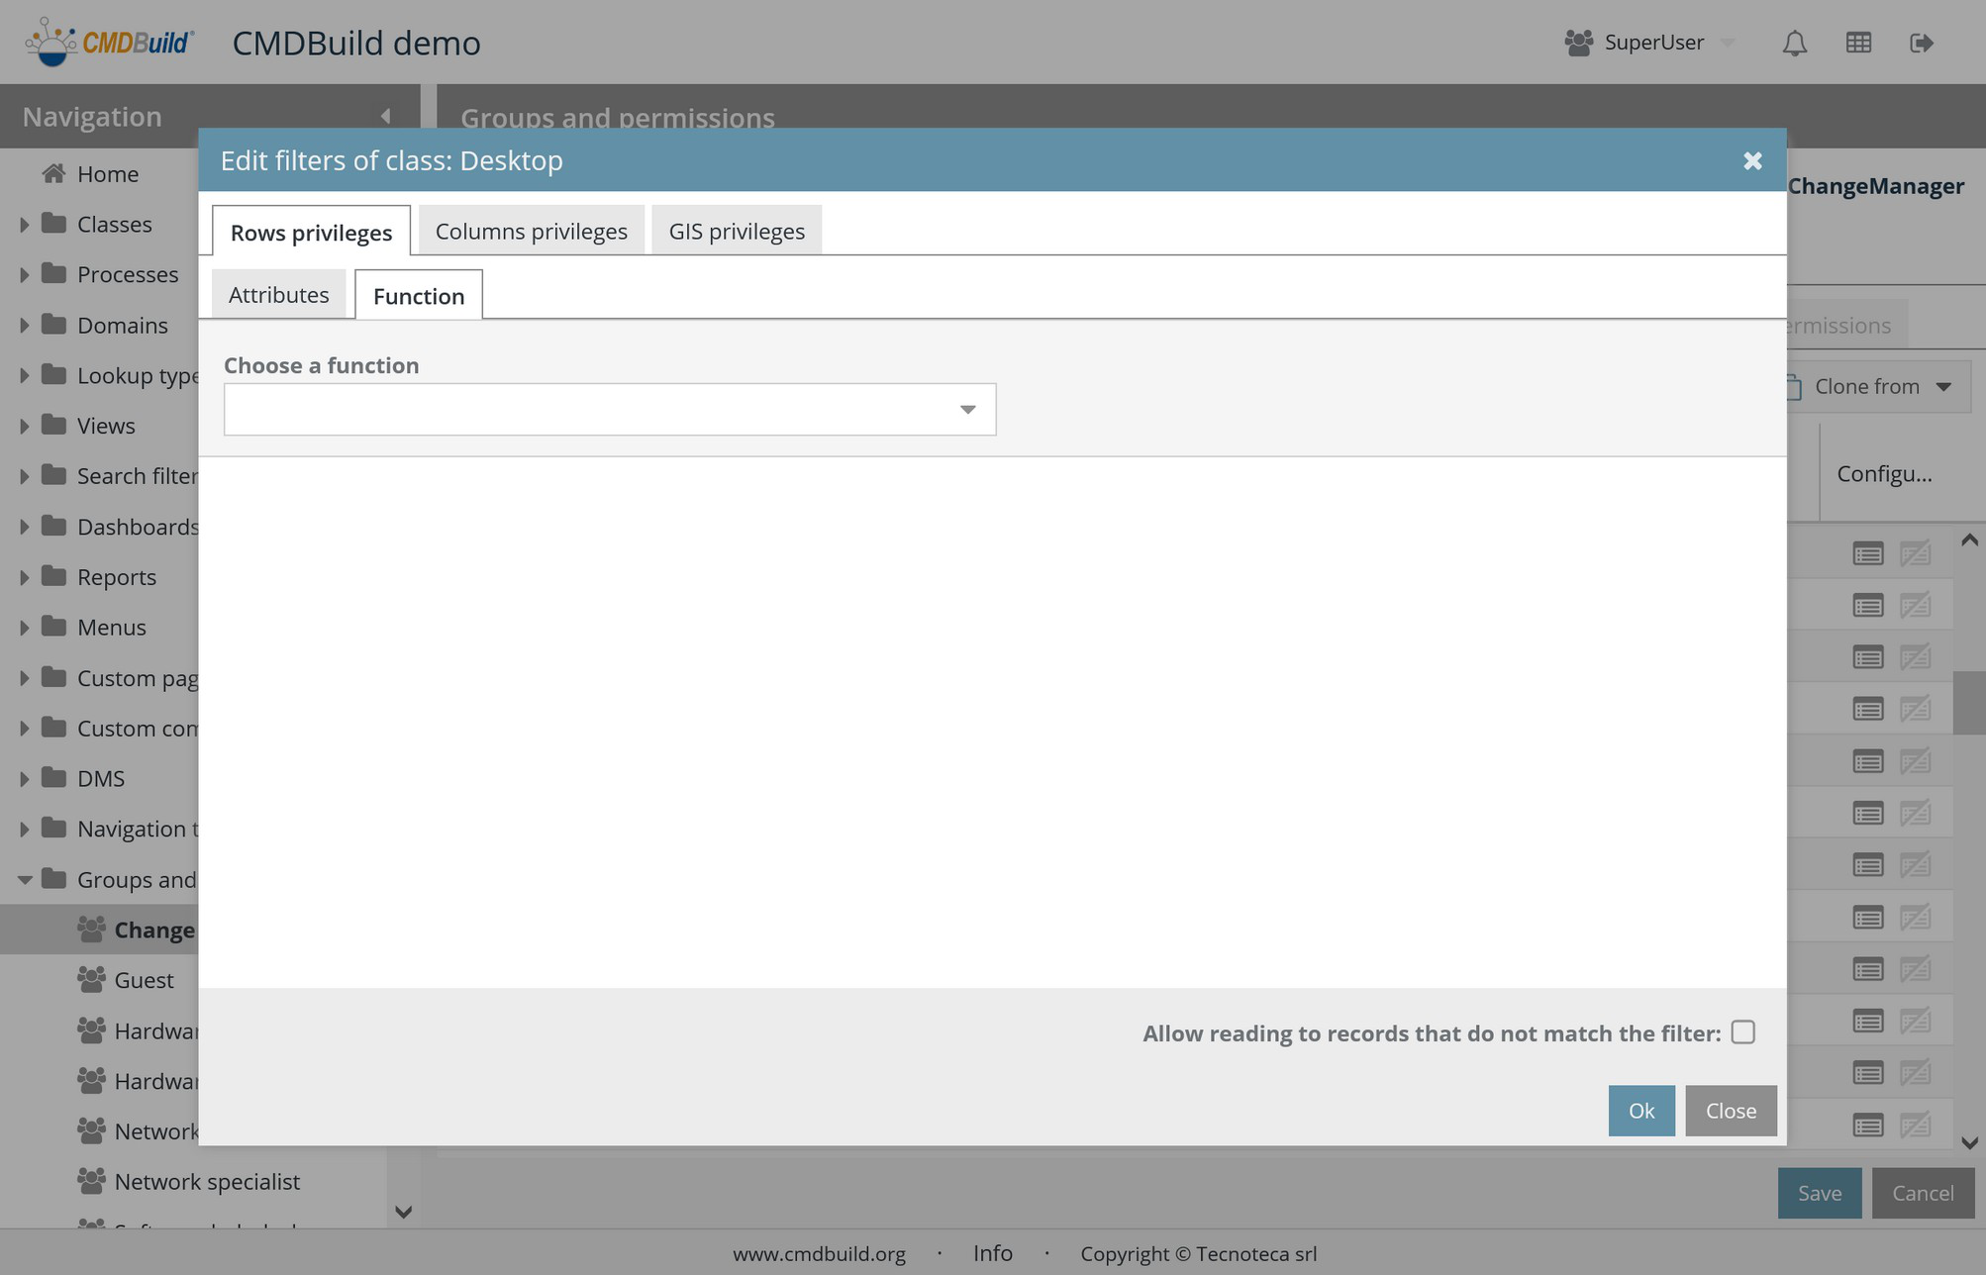This screenshot has height=1275, width=1986.
Task: Click the SuperUser group icon
Action: [1578, 43]
